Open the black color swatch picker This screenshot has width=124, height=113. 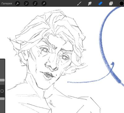pyautogui.click(x=122, y=3)
